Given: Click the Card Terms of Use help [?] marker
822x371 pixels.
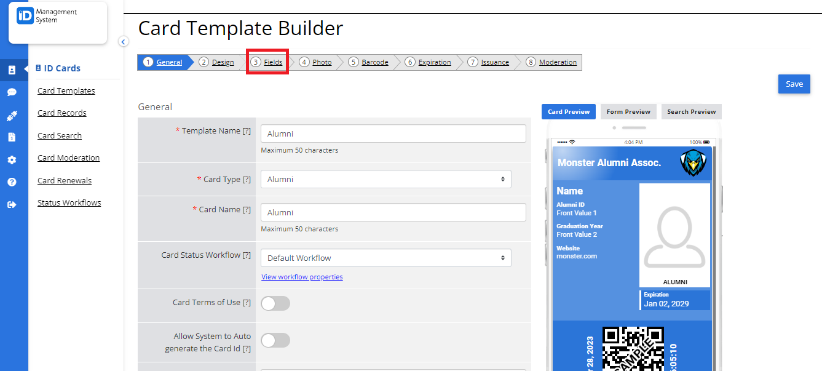Looking at the screenshot, I should (x=247, y=303).
